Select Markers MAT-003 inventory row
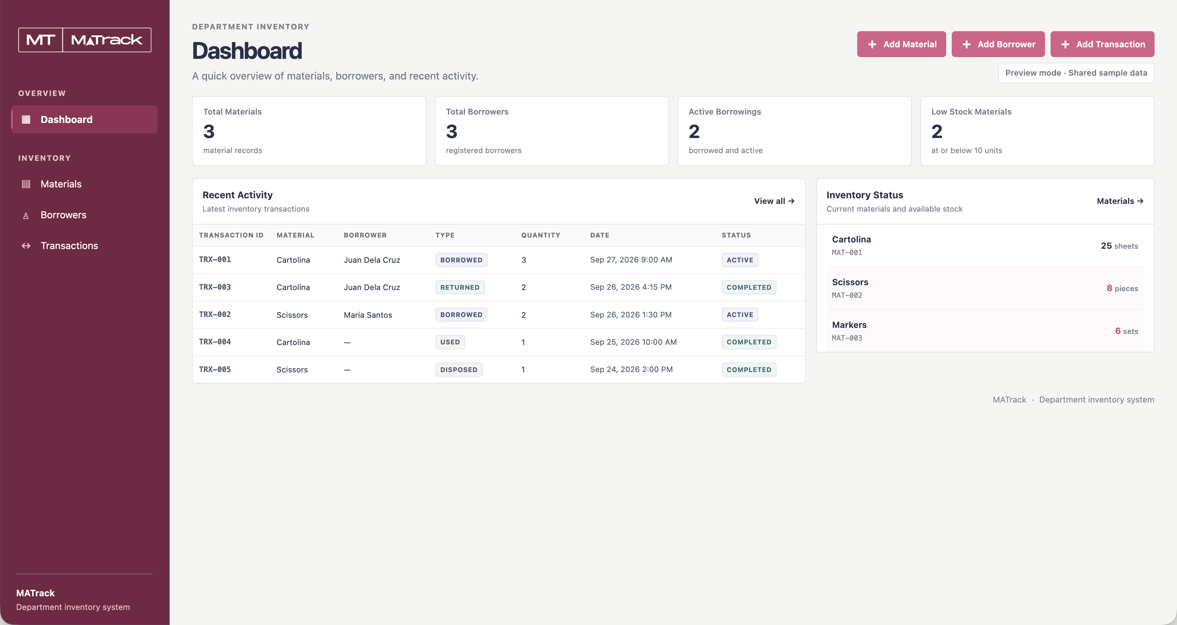Image resolution: width=1177 pixels, height=625 pixels. point(985,331)
